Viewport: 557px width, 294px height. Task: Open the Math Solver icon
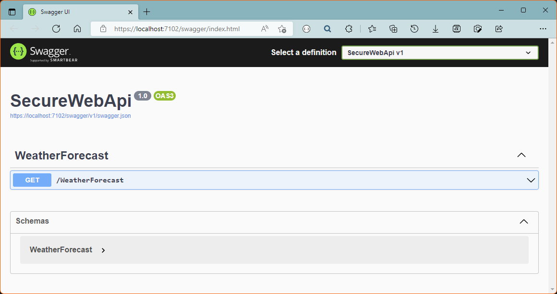pyautogui.click(x=457, y=29)
